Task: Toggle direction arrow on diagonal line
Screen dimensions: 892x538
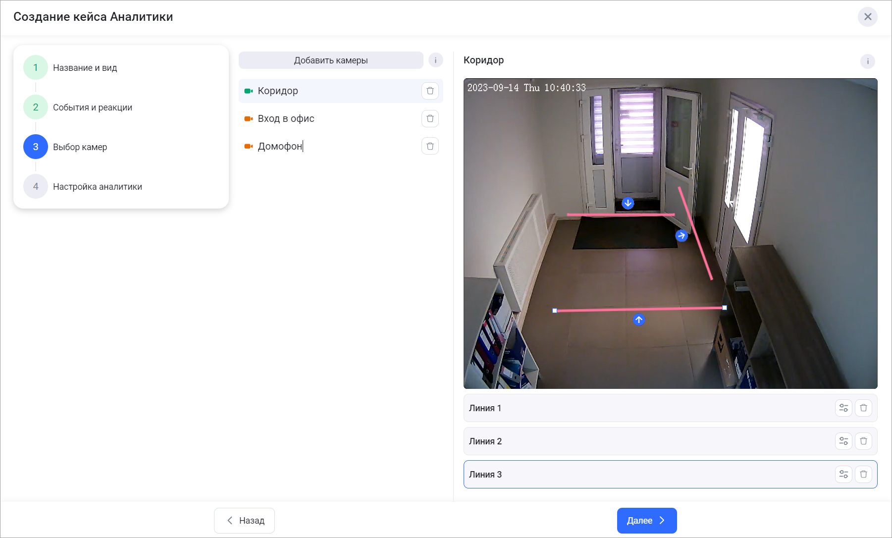Action: point(682,236)
